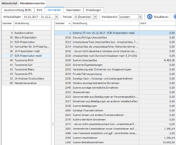Select JA-Analyse Strukturbilanz entry
The height and width of the screenshot is (145, 176).
point(26,78)
